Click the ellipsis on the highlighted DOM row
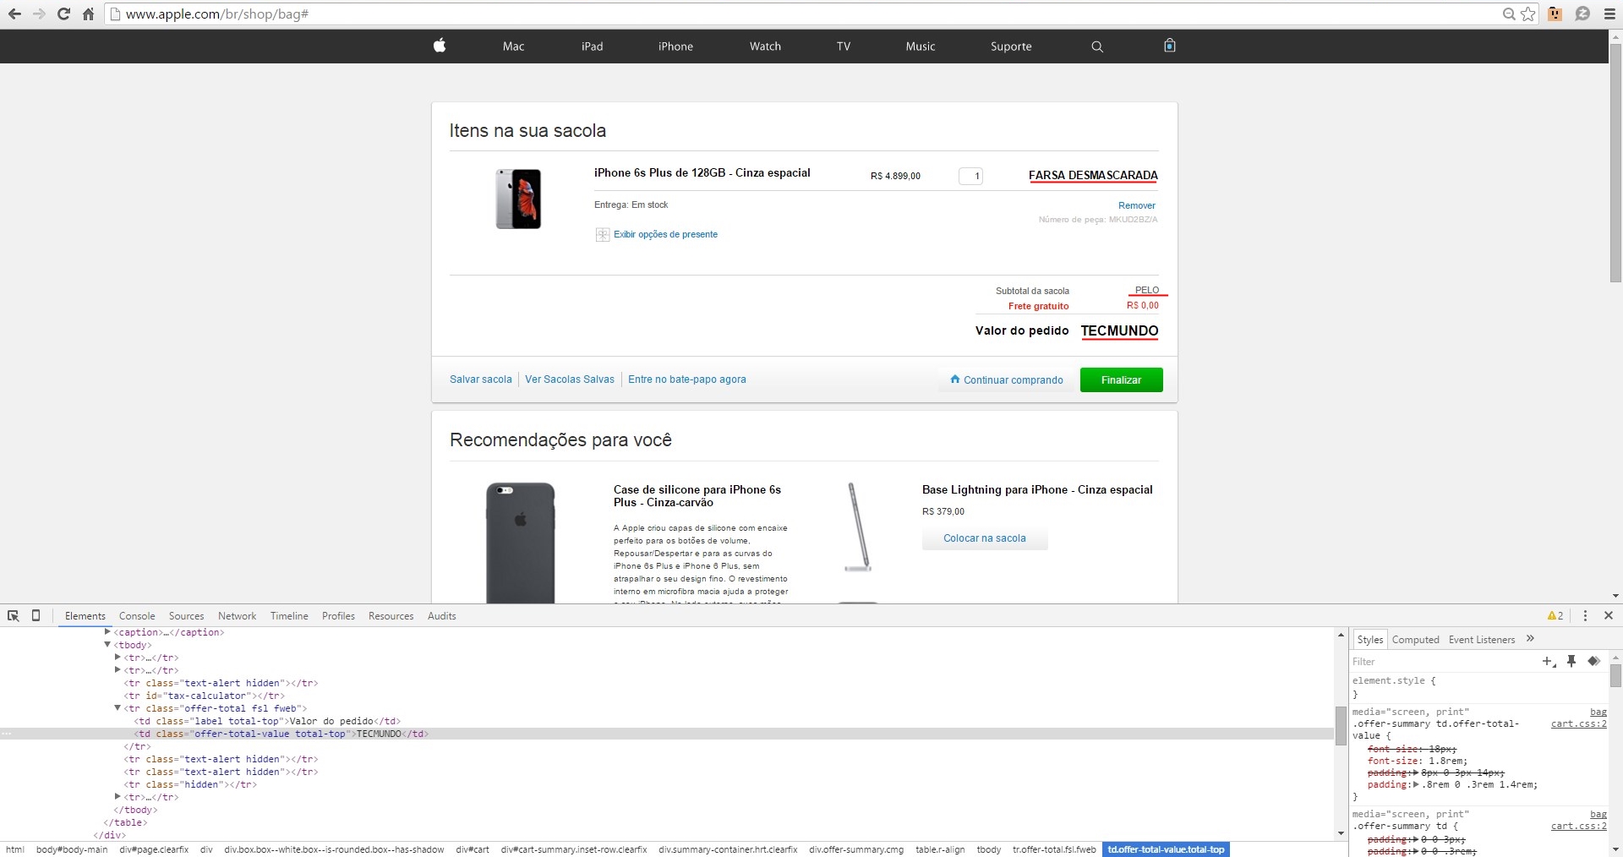Viewport: 1623px width, 857px height. tap(6, 734)
